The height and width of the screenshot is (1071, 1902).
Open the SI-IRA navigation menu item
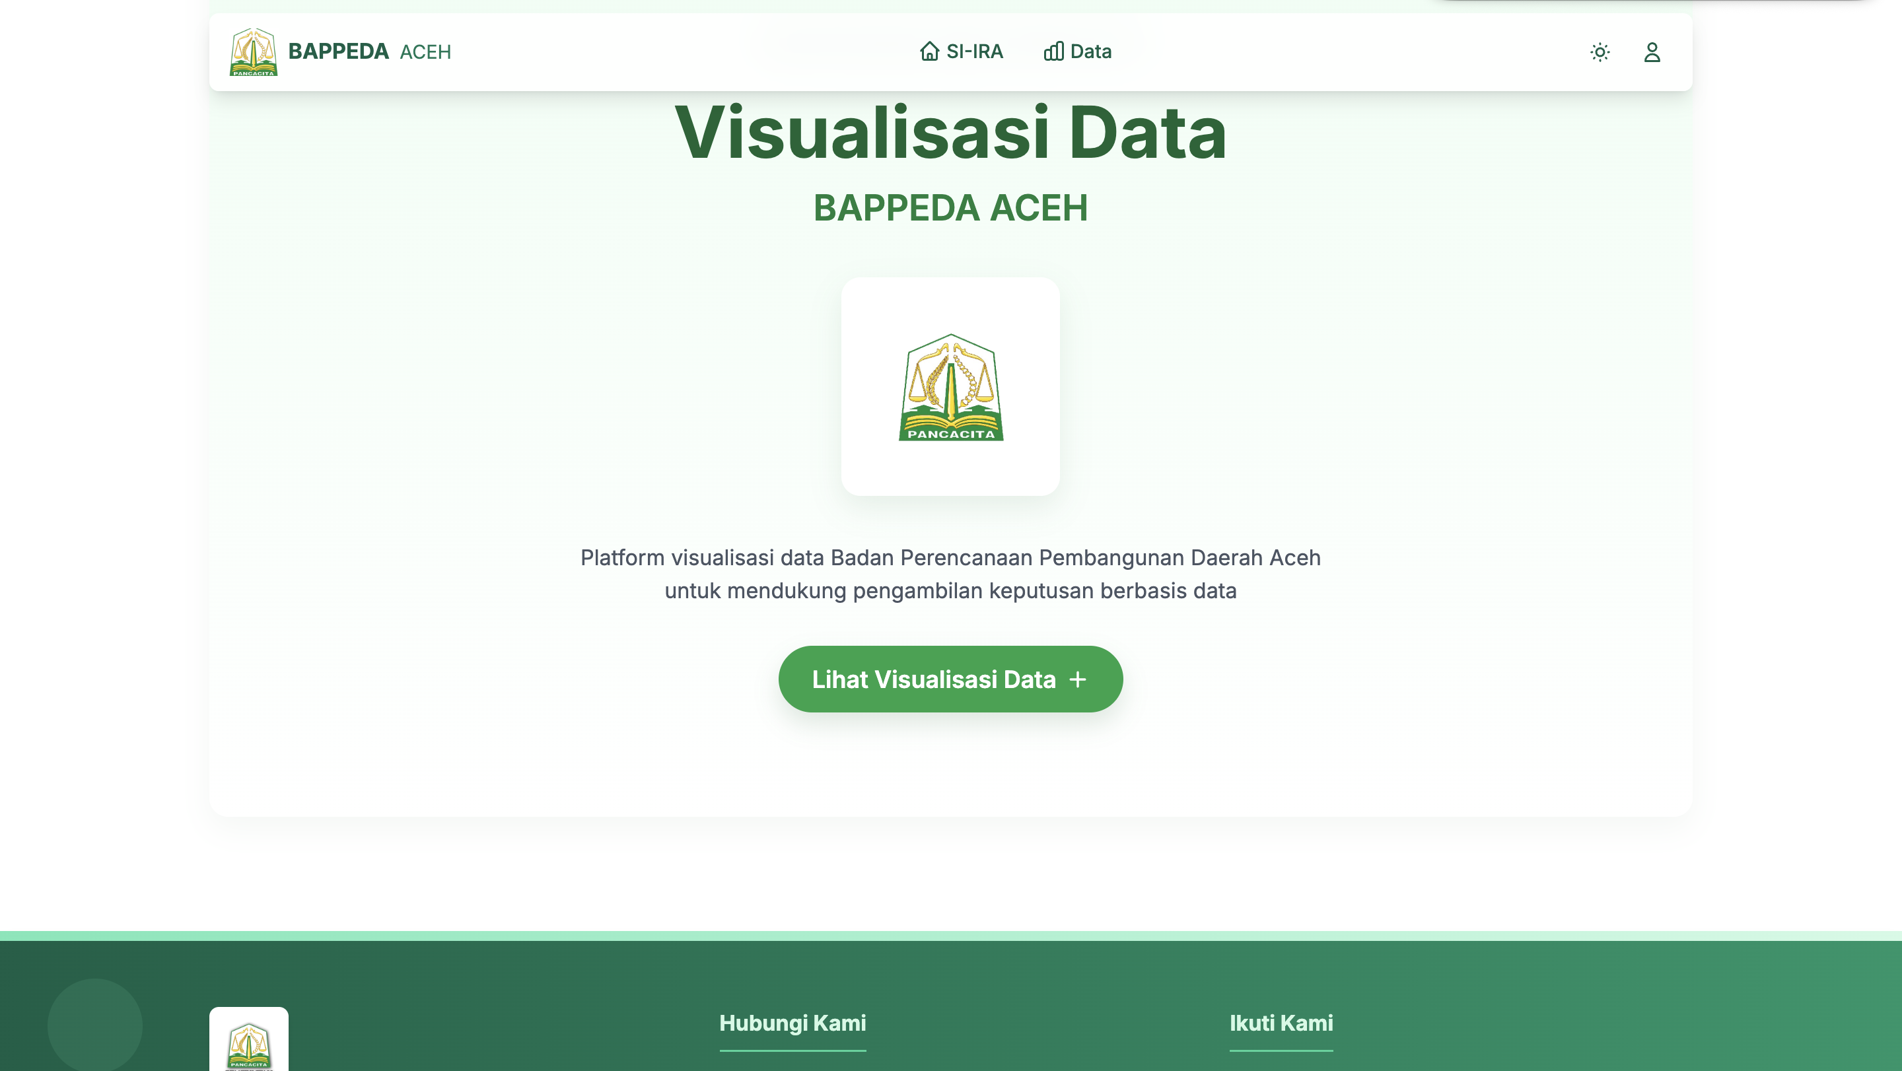coord(974,51)
